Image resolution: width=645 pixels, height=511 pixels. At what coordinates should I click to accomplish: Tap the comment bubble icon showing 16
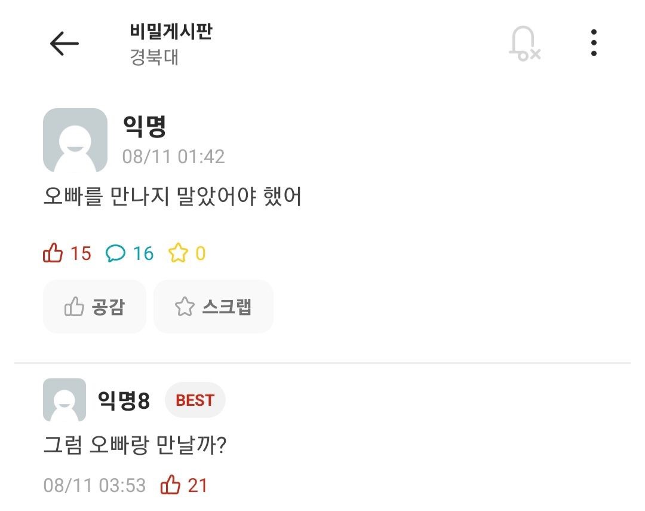pyautogui.click(x=116, y=254)
